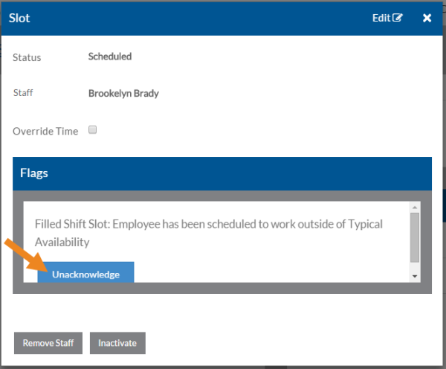Click the pencil edit icon in the header
The width and height of the screenshot is (446, 369).
click(x=398, y=18)
